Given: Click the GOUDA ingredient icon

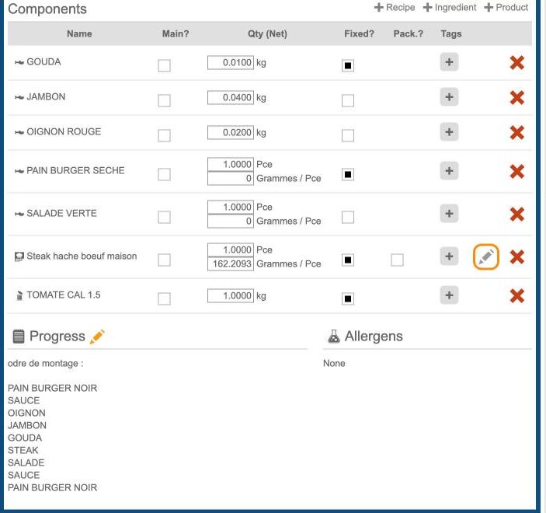Looking at the screenshot, I should coord(19,62).
